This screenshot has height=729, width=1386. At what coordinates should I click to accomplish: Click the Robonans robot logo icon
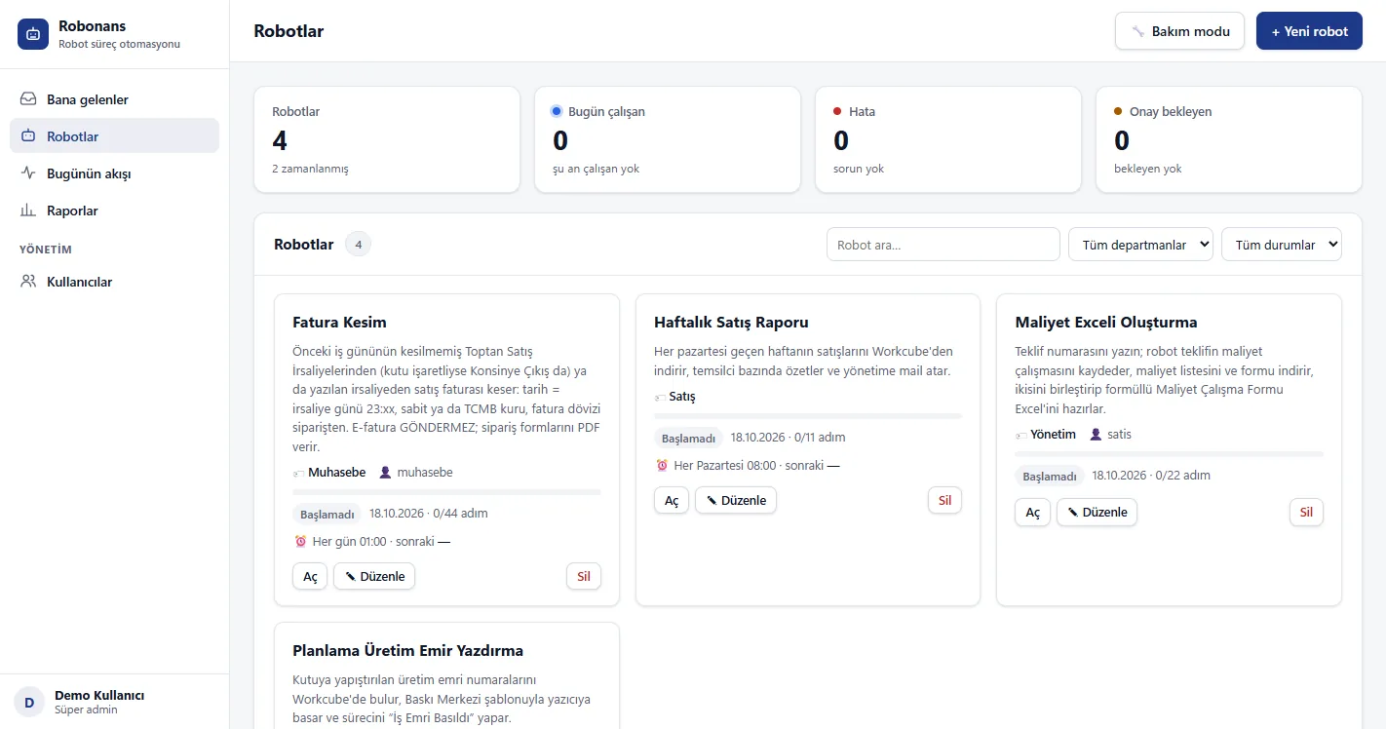pyautogui.click(x=33, y=33)
